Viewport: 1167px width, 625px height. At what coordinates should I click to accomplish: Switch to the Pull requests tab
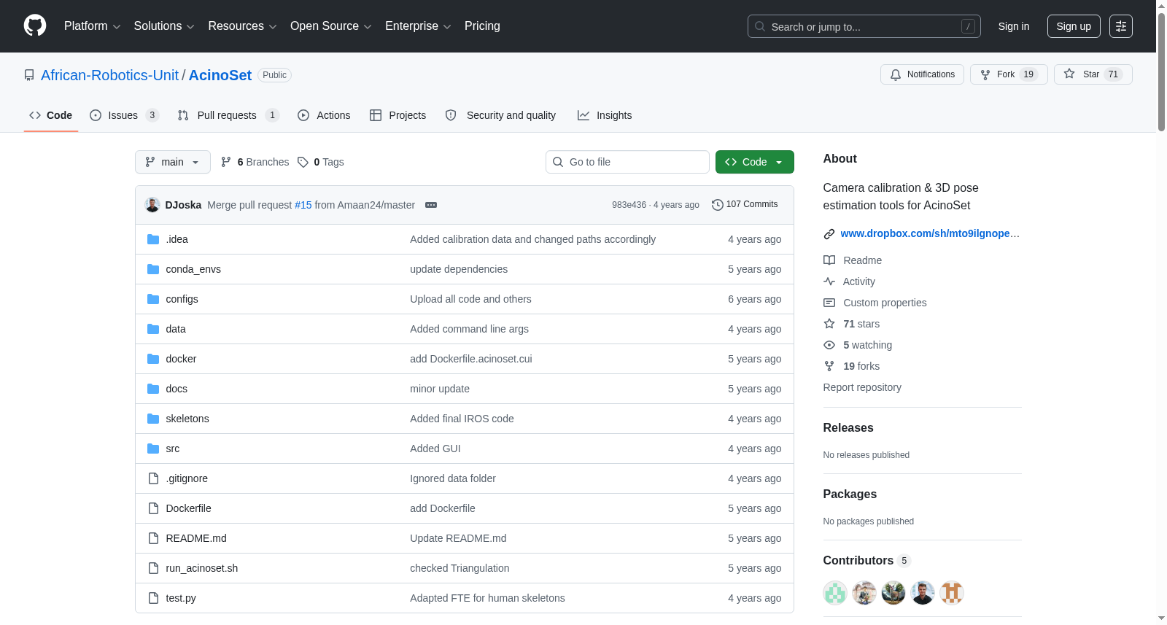pos(228,115)
